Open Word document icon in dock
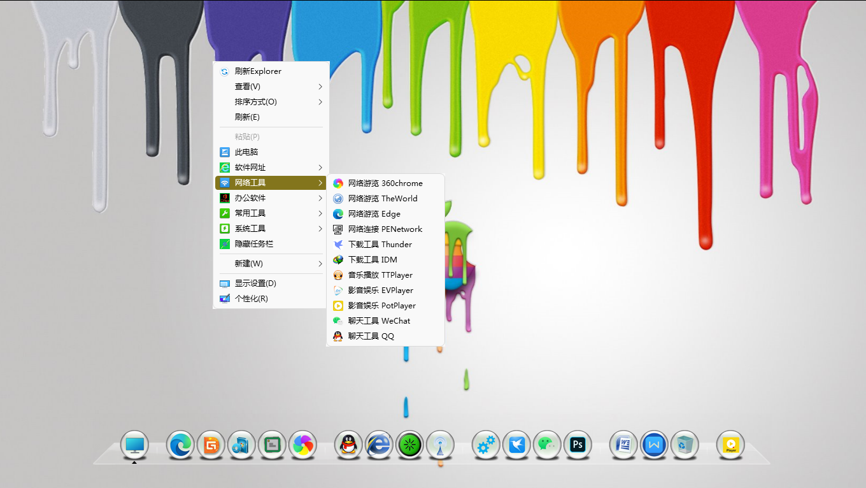 point(623,445)
